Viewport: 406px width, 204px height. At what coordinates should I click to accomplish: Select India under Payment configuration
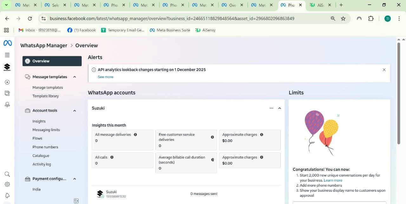click(36, 189)
